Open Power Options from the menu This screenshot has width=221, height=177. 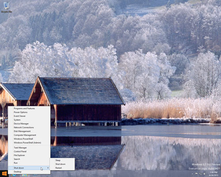(x=29, y=112)
